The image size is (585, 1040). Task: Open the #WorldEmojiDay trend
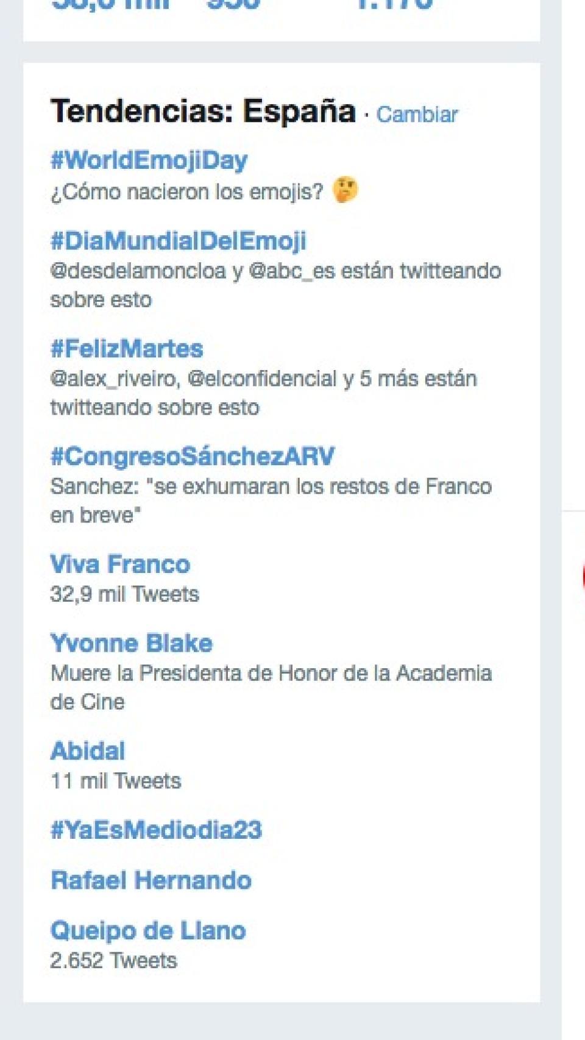click(149, 160)
